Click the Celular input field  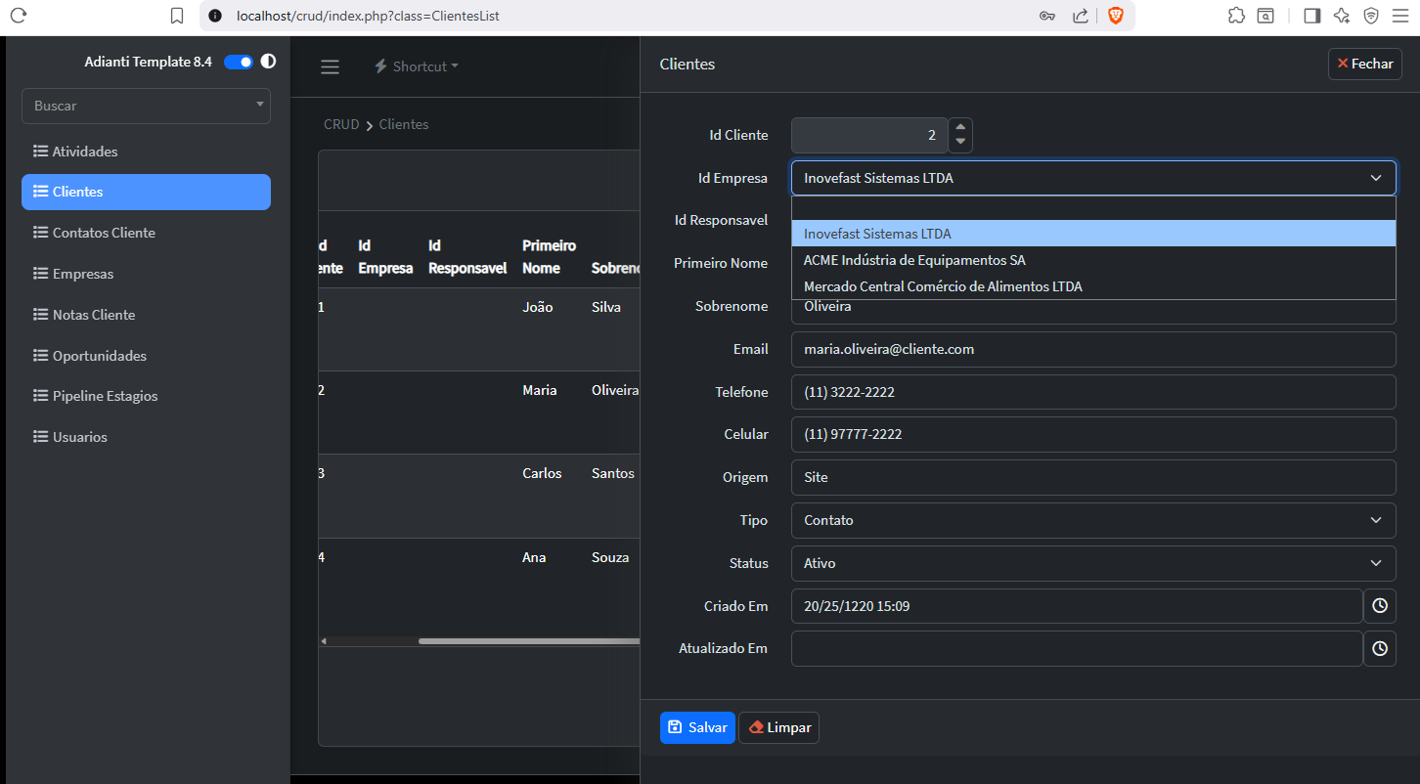tap(1093, 434)
